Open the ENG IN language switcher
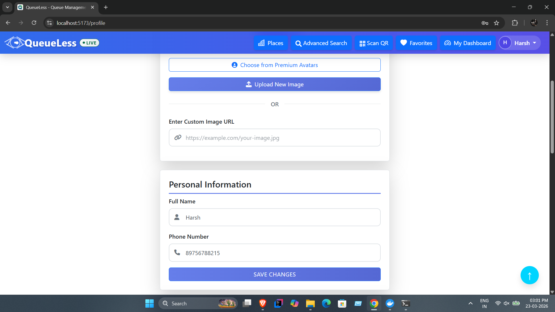Image resolution: width=555 pixels, height=312 pixels. click(x=484, y=303)
